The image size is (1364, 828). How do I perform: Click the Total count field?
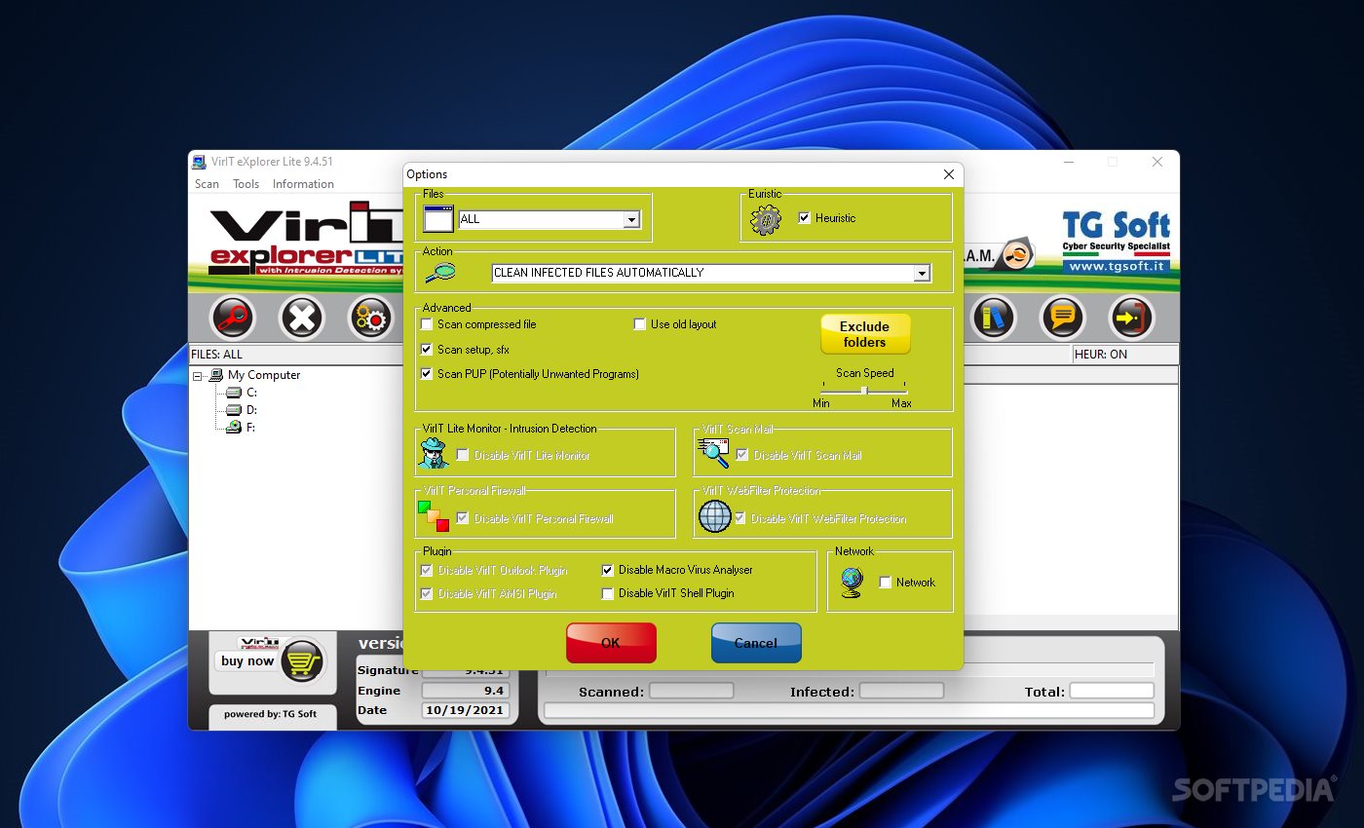(x=1112, y=691)
